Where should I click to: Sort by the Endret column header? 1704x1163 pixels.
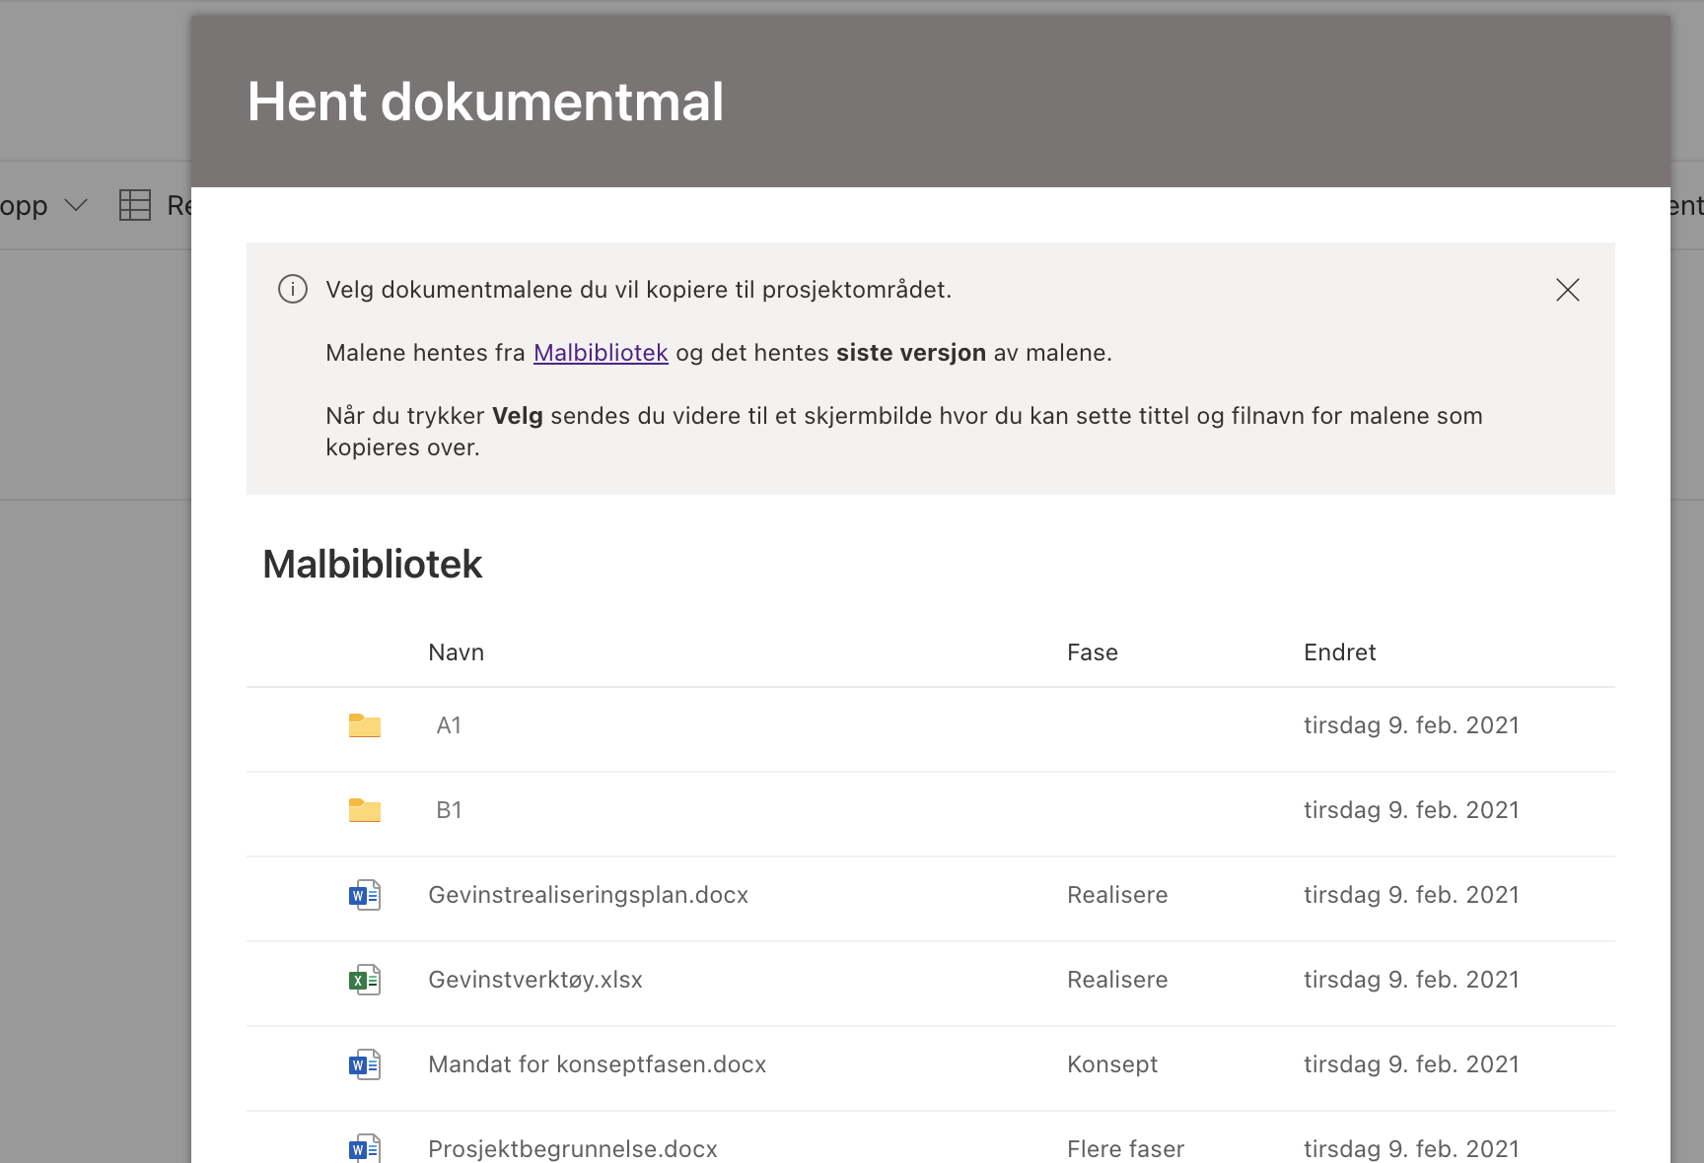(1339, 652)
